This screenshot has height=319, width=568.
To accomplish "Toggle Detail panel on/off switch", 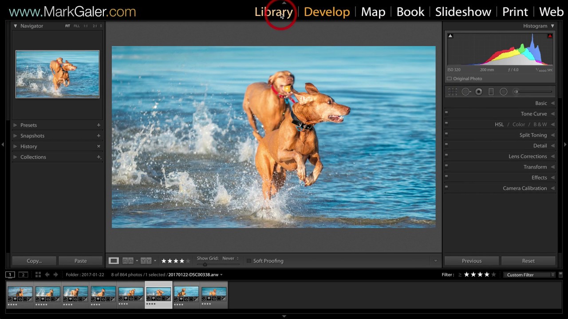I will (x=446, y=145).
